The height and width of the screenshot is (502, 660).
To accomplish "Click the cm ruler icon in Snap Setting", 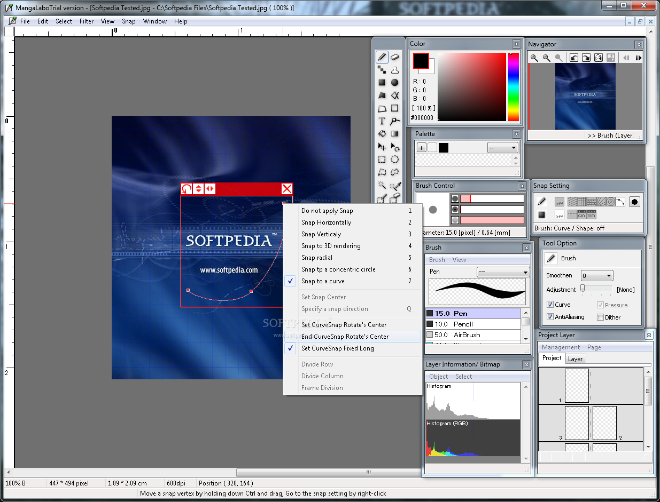I will [x=581, y=214].
